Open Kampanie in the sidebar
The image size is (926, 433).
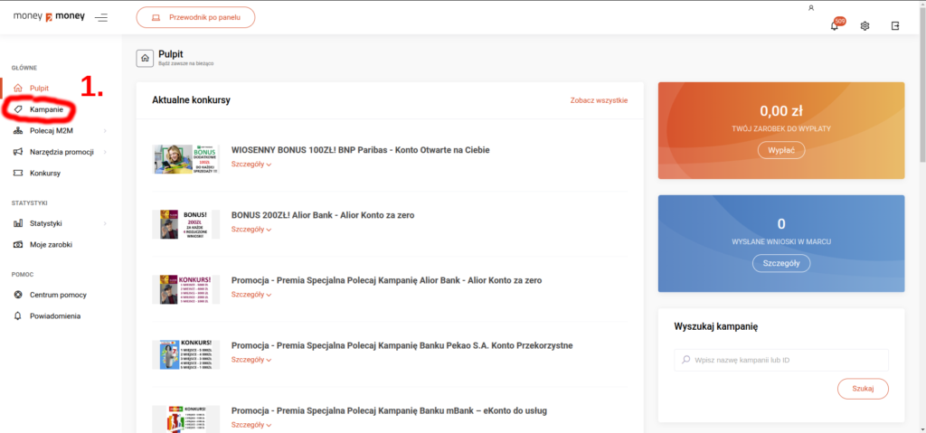click(x=46, y=109)
